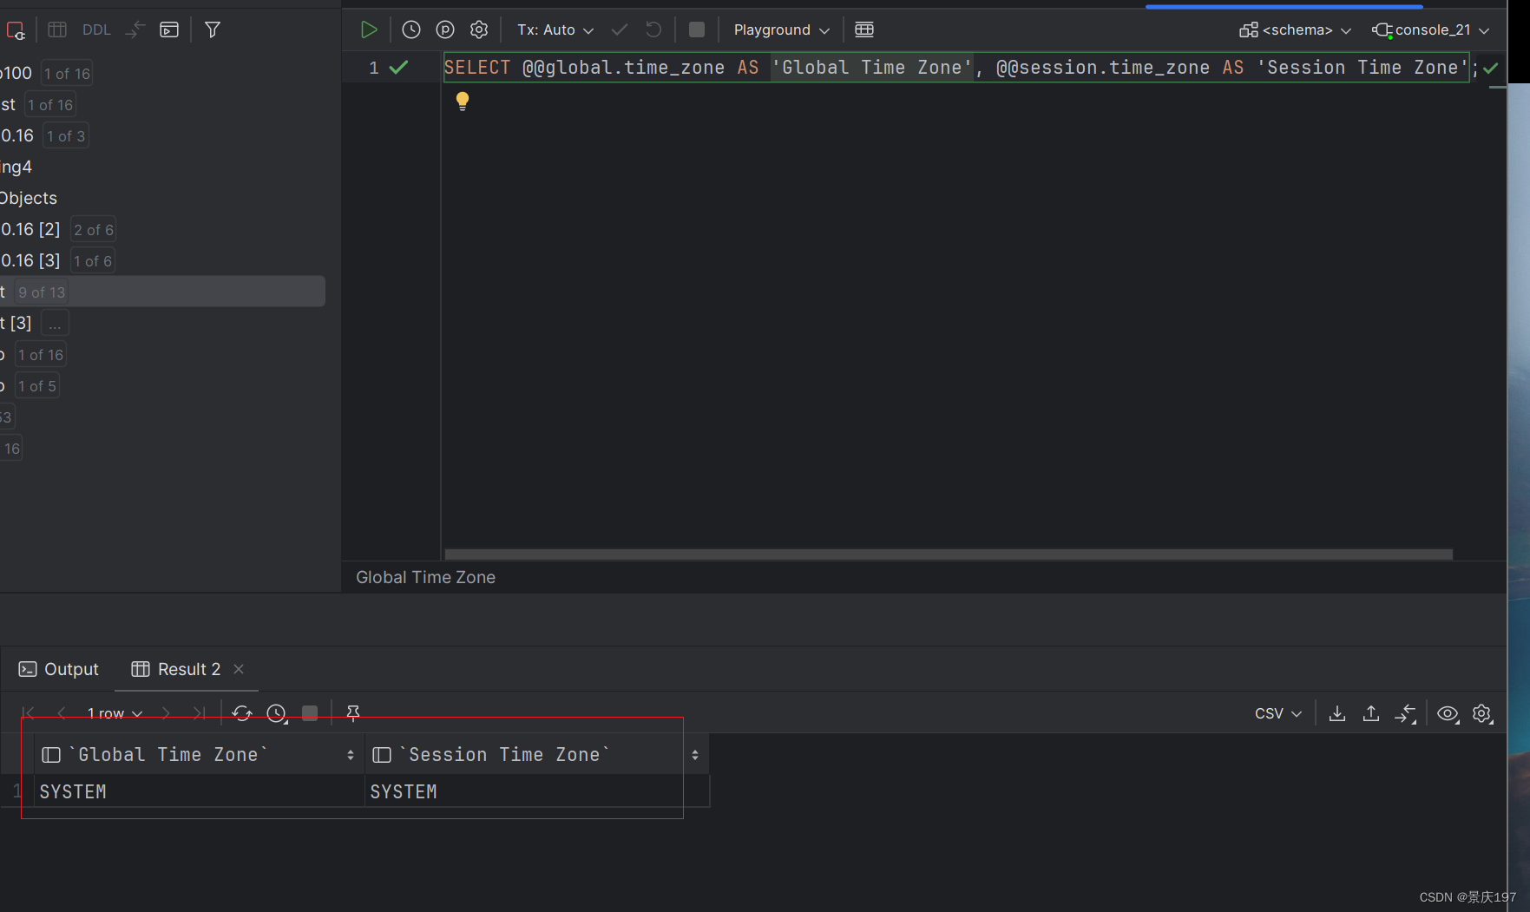
Task: Click row number 1 in results grid
Action: click(16, 791)
